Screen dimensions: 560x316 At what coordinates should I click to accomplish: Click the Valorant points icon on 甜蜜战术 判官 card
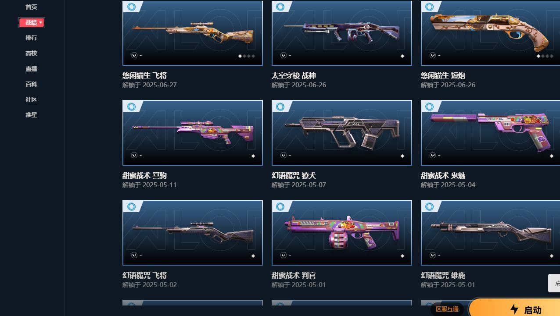[284, 255]
